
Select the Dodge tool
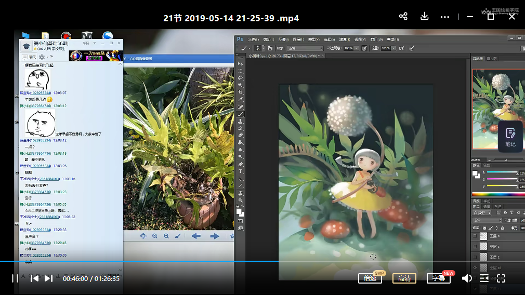pyautogui.click(x=240, y=156)
